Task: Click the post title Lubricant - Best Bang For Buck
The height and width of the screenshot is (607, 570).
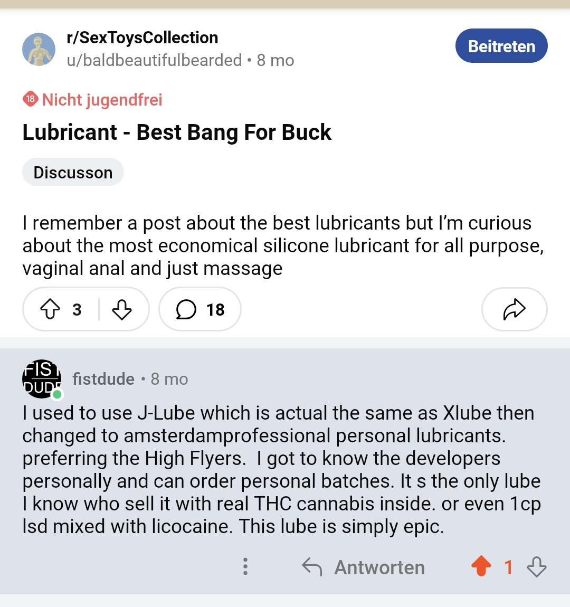Action: click(x=177, y=132)
